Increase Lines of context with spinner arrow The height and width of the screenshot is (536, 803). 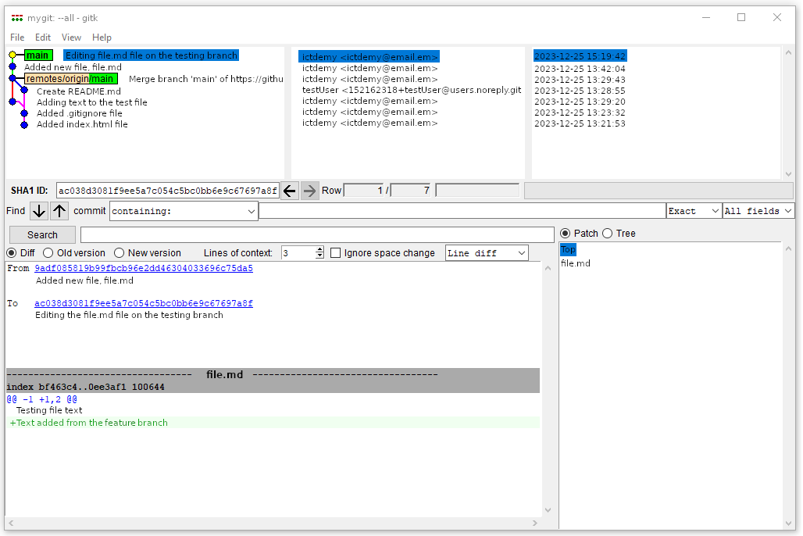tap(320, 249)
